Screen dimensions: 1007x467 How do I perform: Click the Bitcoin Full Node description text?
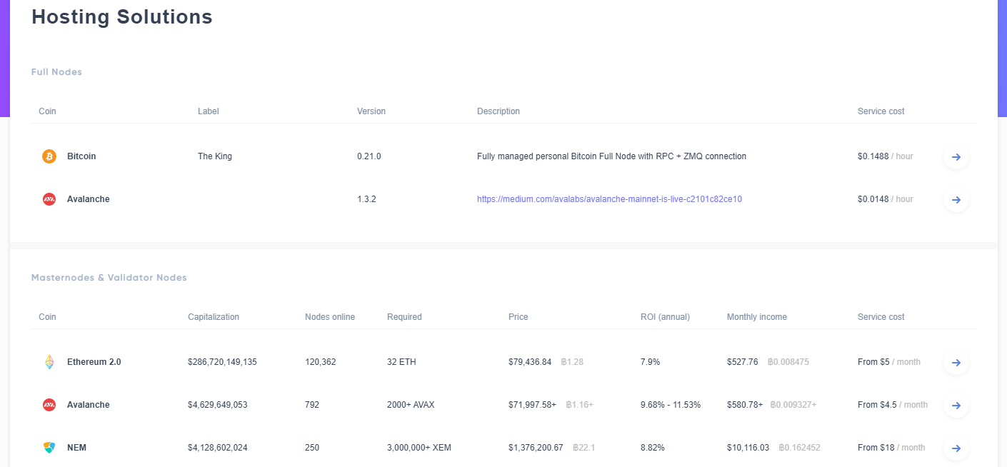tap(611, 156)
